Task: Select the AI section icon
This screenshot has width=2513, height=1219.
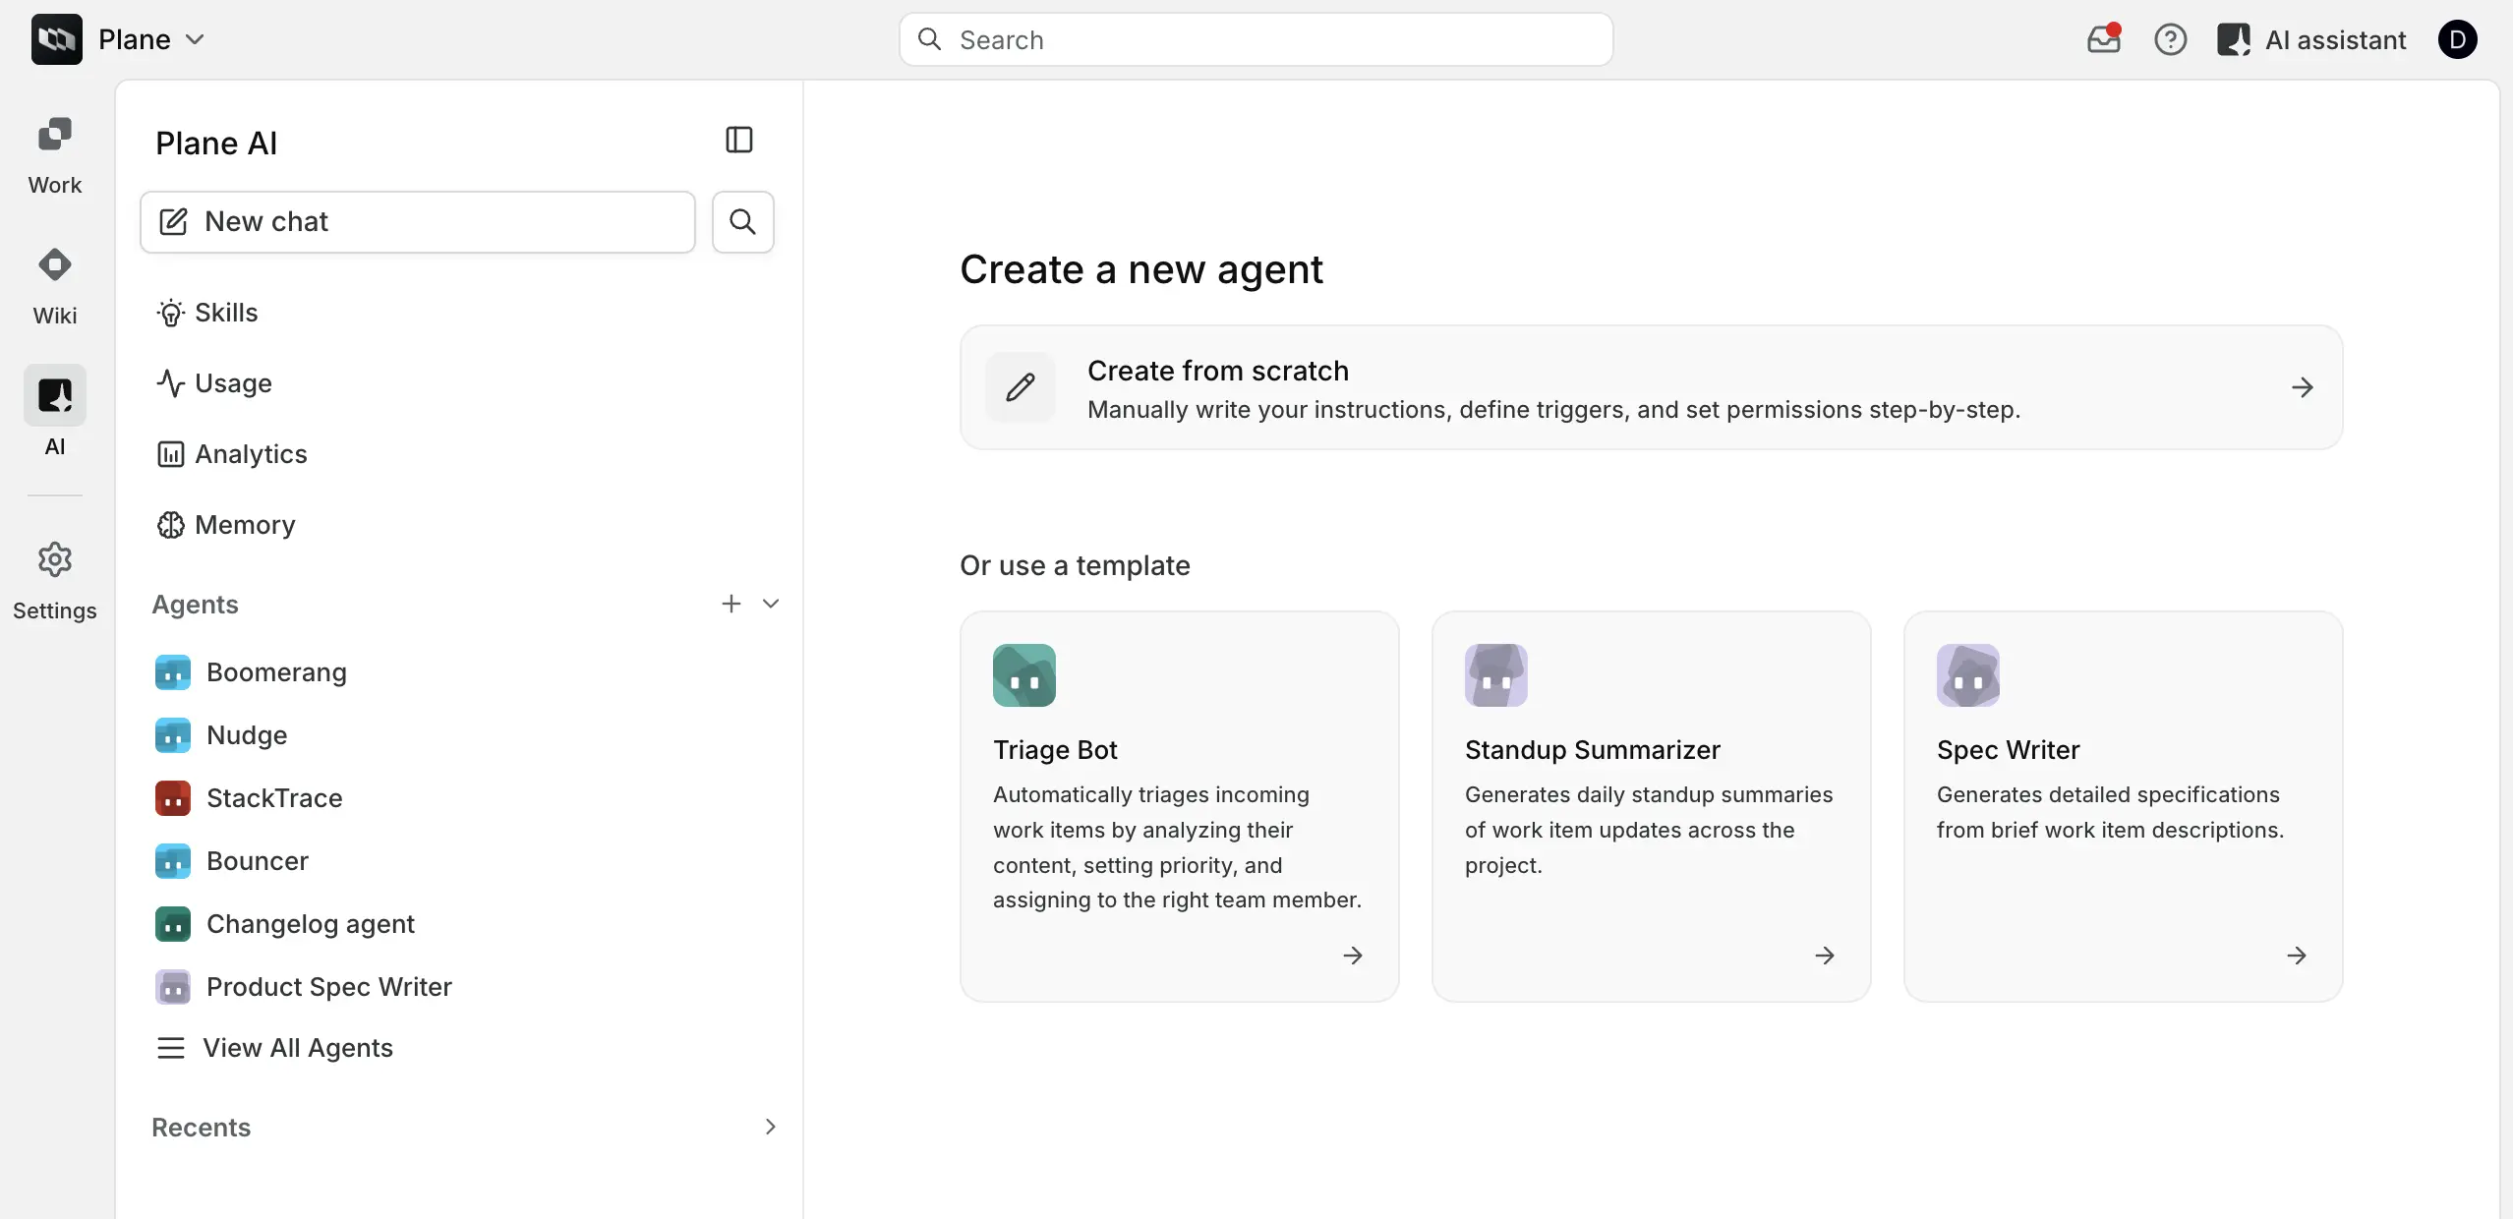Action: point(55,395)
